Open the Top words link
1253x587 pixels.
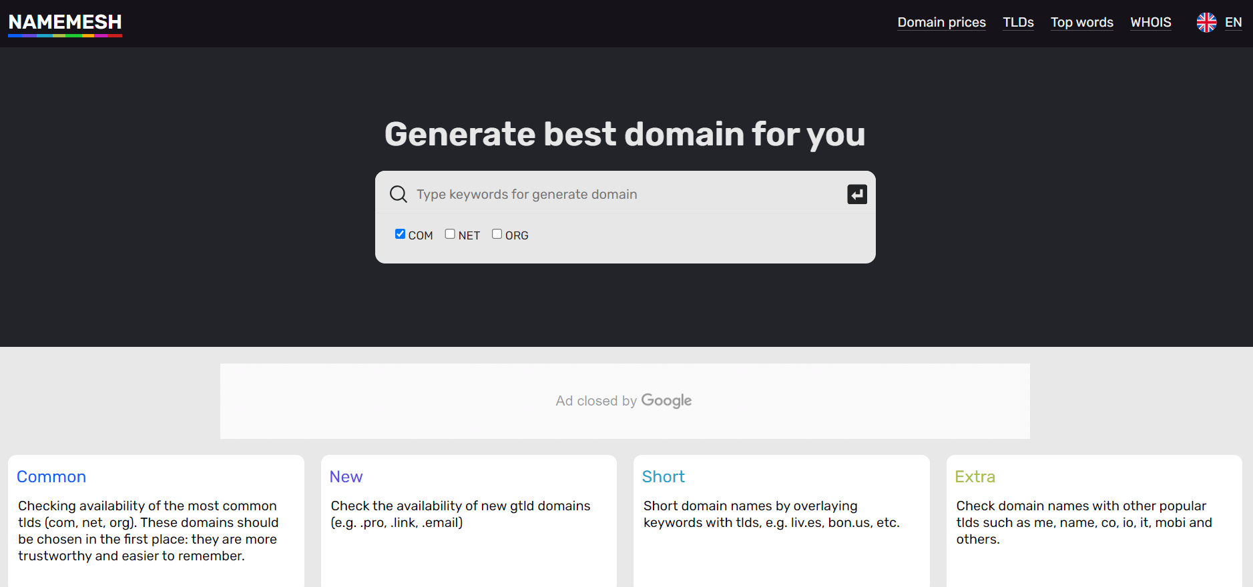pyautogui.click(x=1081, y=23)
